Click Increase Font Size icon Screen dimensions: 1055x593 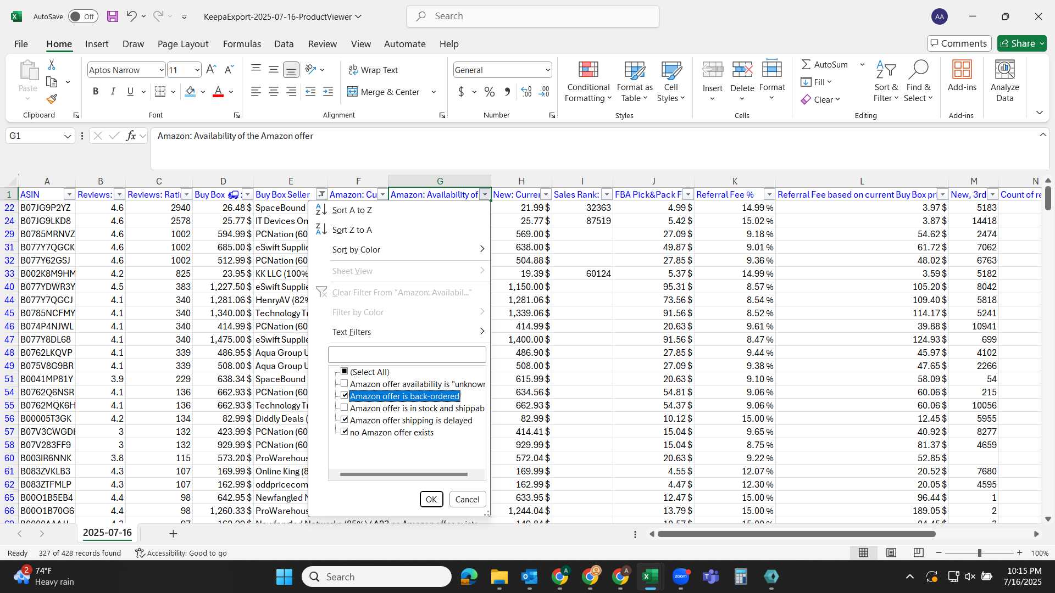tap(211, 70)
